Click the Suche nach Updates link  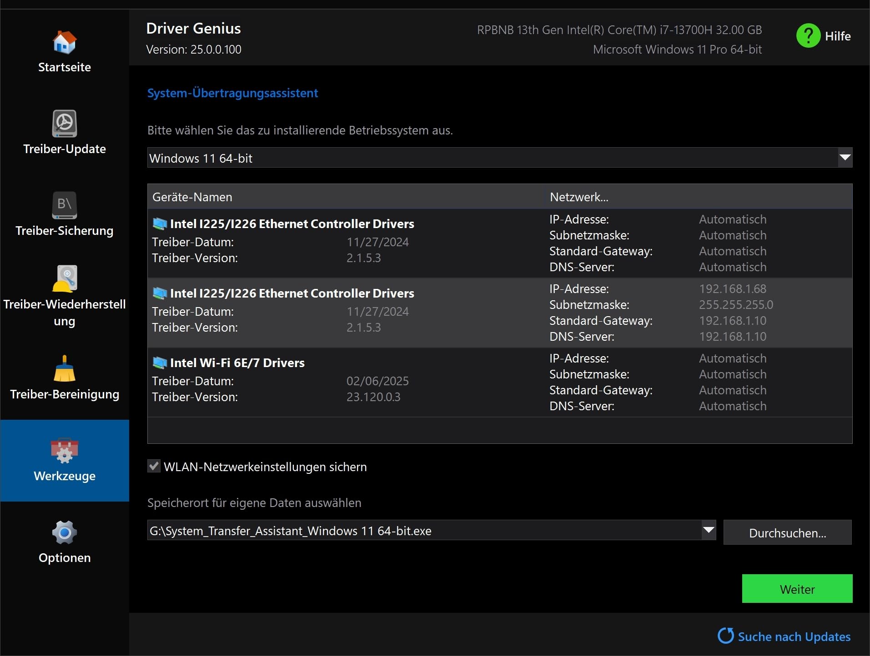794,636
